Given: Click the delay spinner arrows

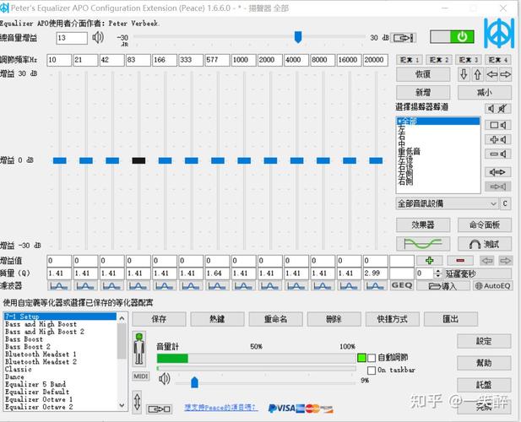Looking at the screenshot, I should click(x=438, y=273).
